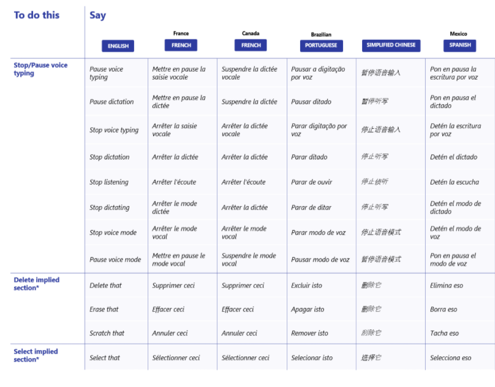Click the 'Pausar ditado' Portuguese command
495x387 pixels.
(x=312, y=102)
